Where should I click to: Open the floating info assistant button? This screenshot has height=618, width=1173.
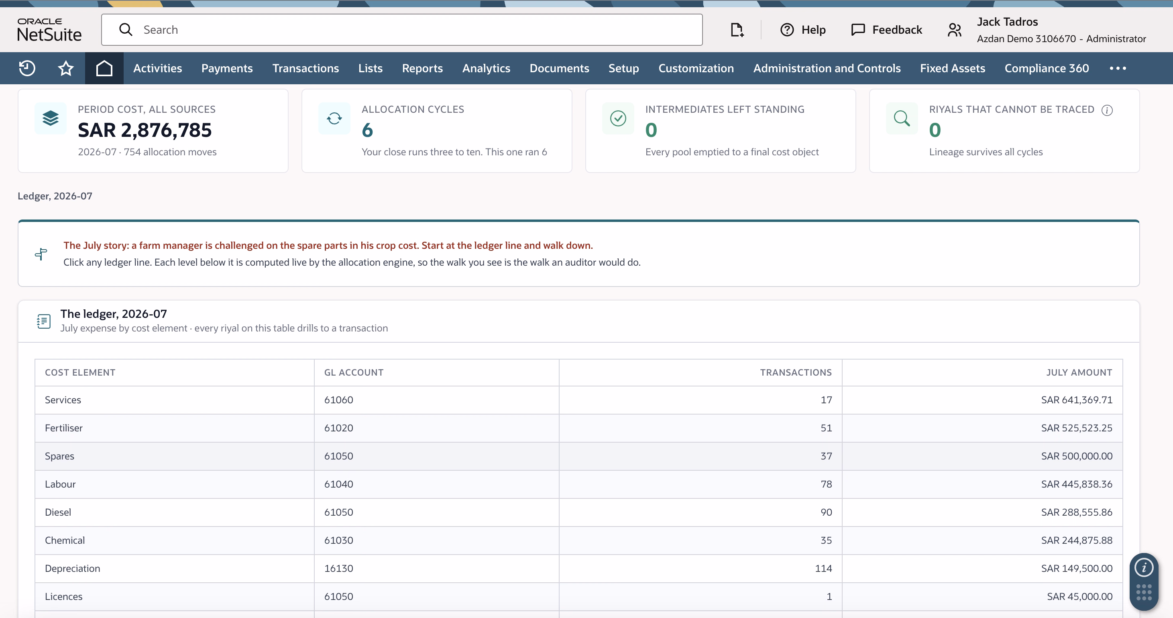click(1143, 567)
